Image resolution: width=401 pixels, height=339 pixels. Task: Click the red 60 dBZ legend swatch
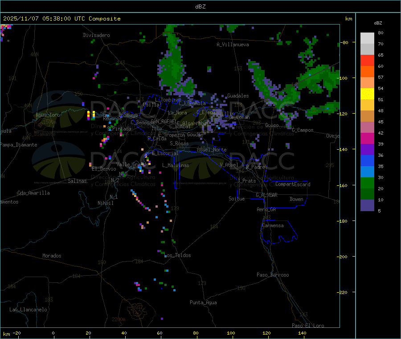tap(367, 61)
